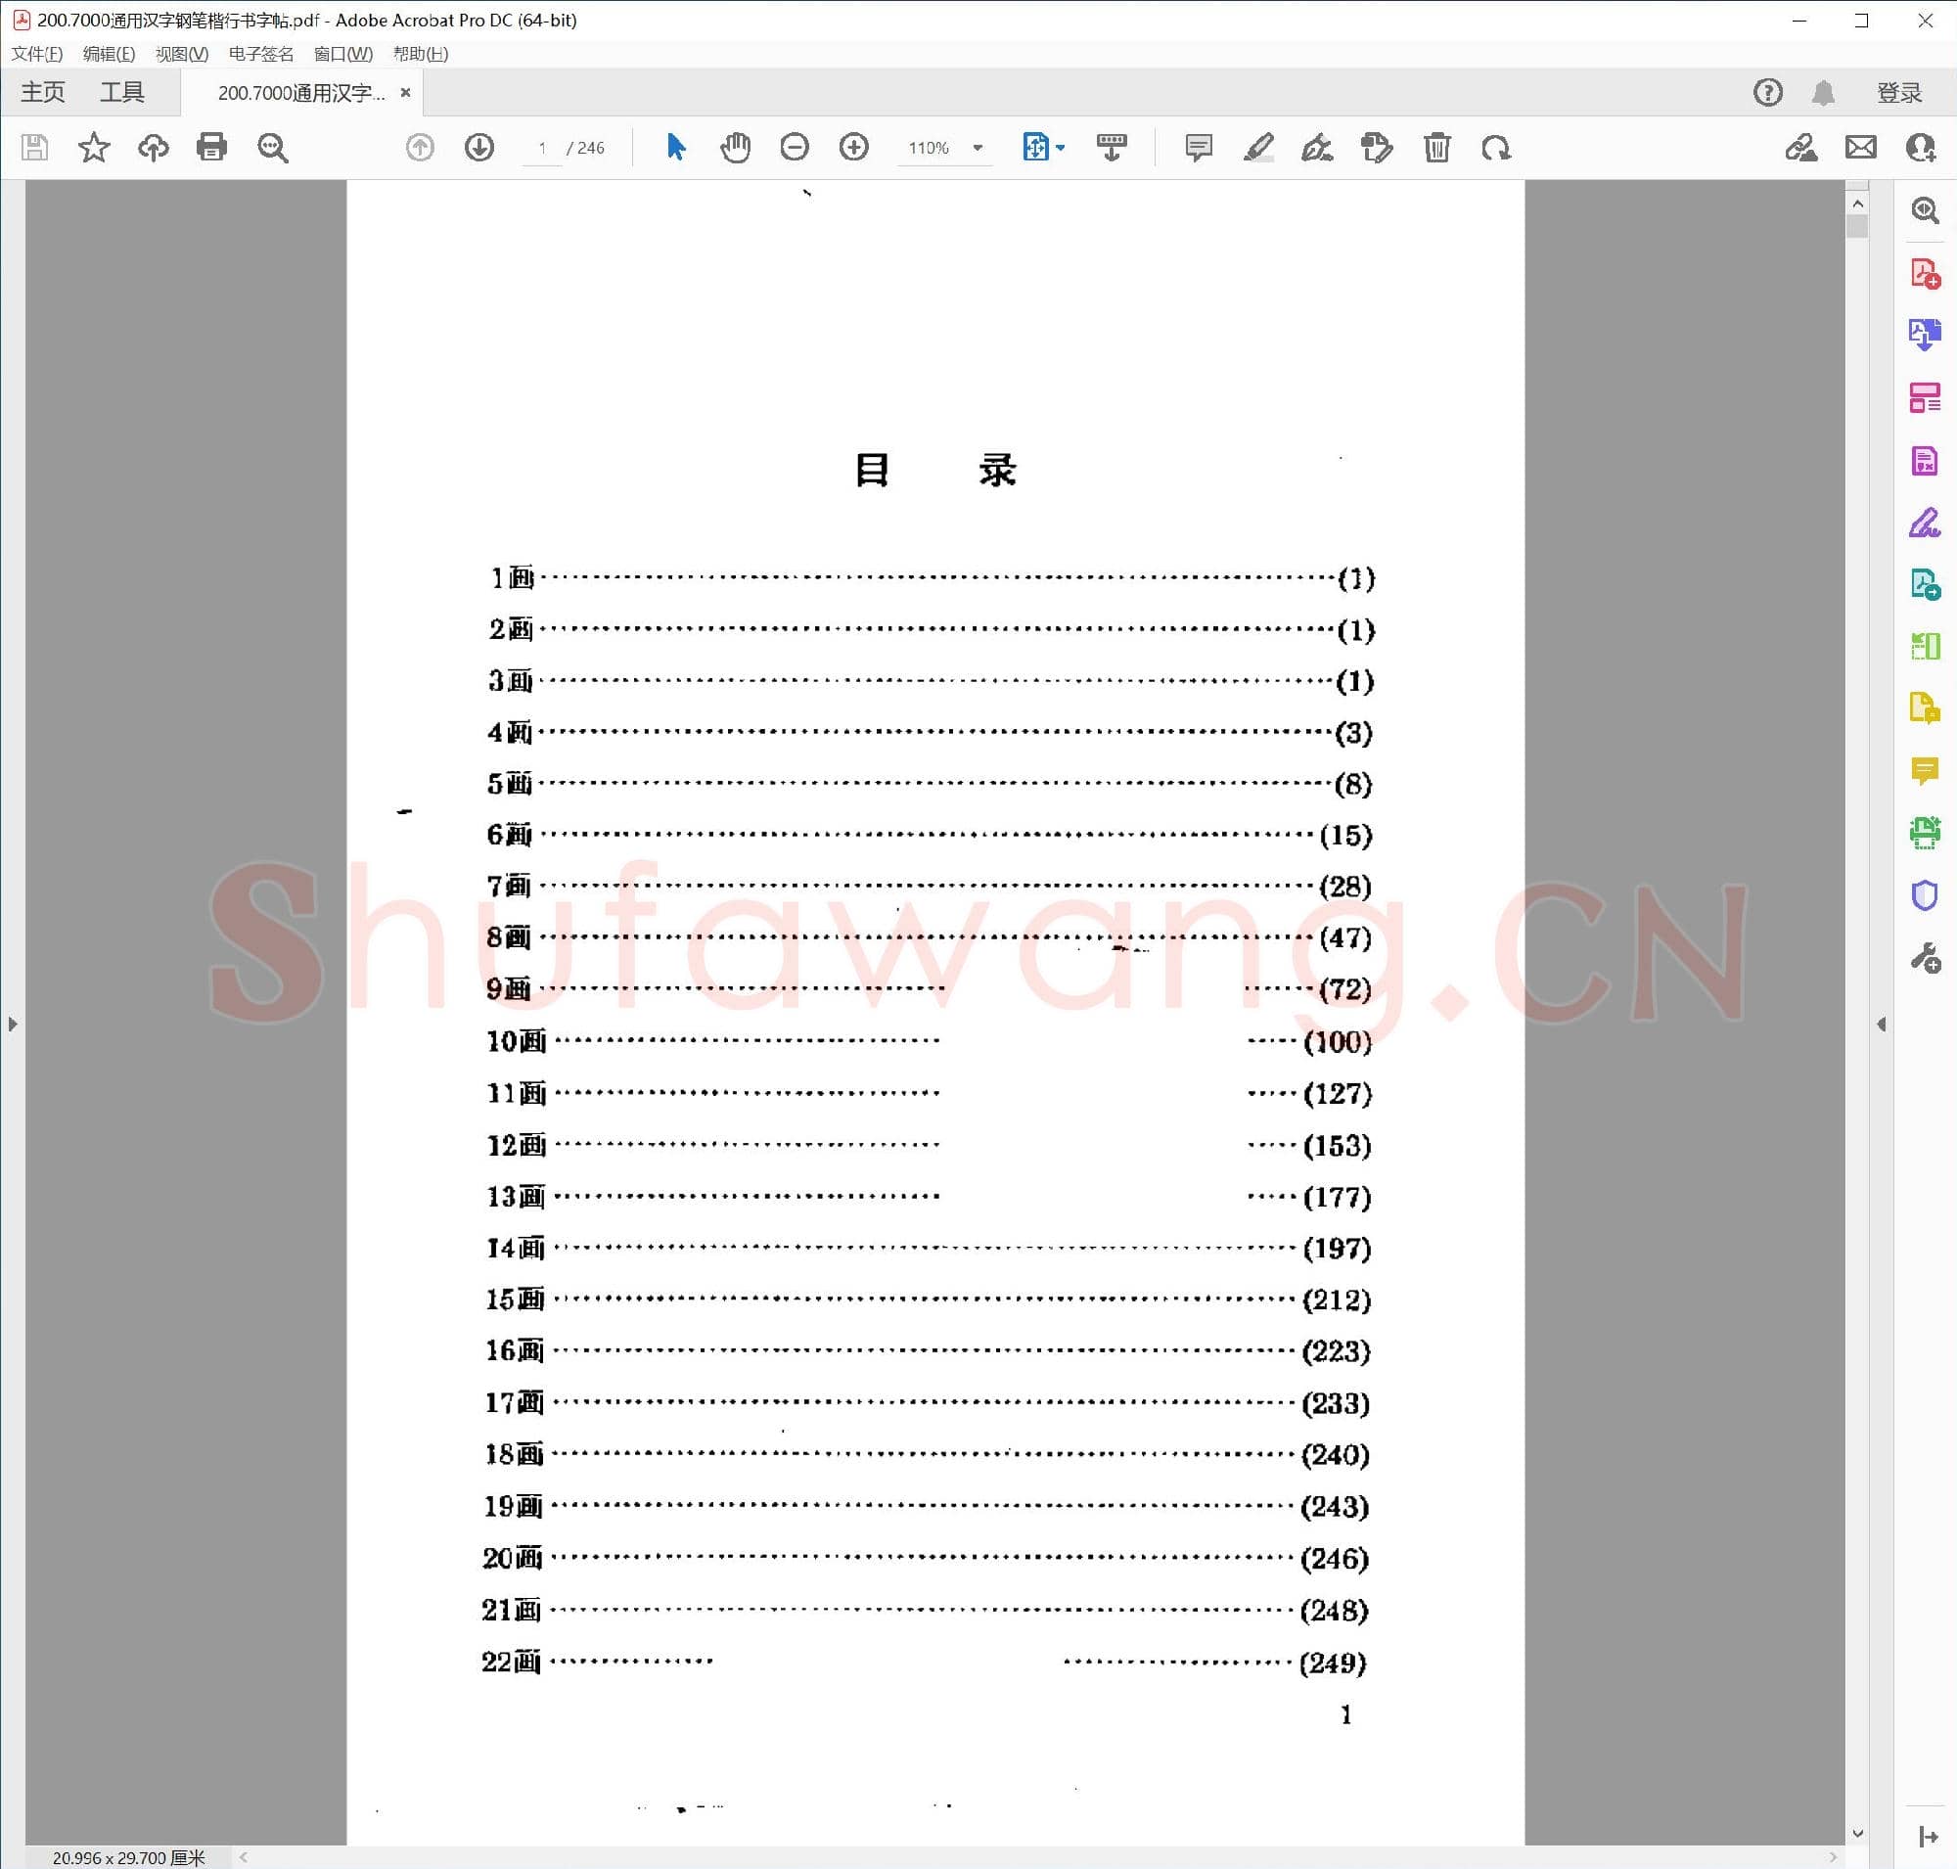
Task: Click the 登录 button
Action: point(1899,92)
